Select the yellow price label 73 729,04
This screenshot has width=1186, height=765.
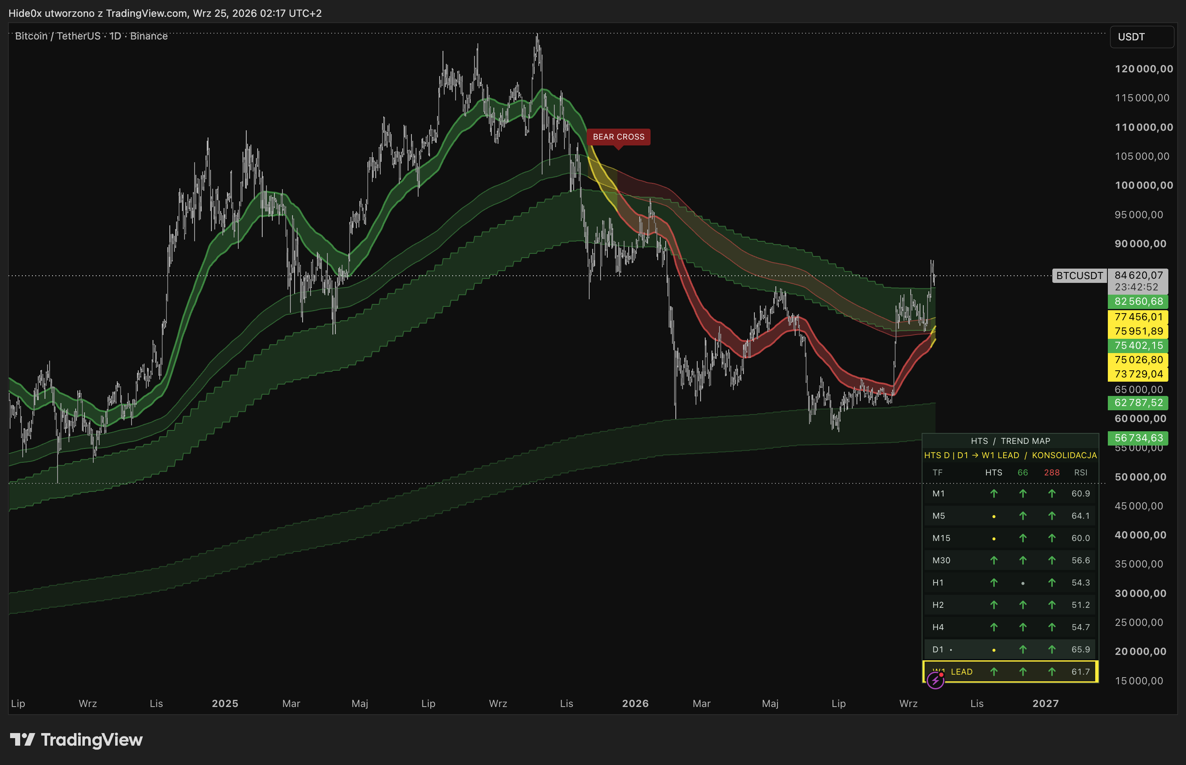coord(1138,374)
